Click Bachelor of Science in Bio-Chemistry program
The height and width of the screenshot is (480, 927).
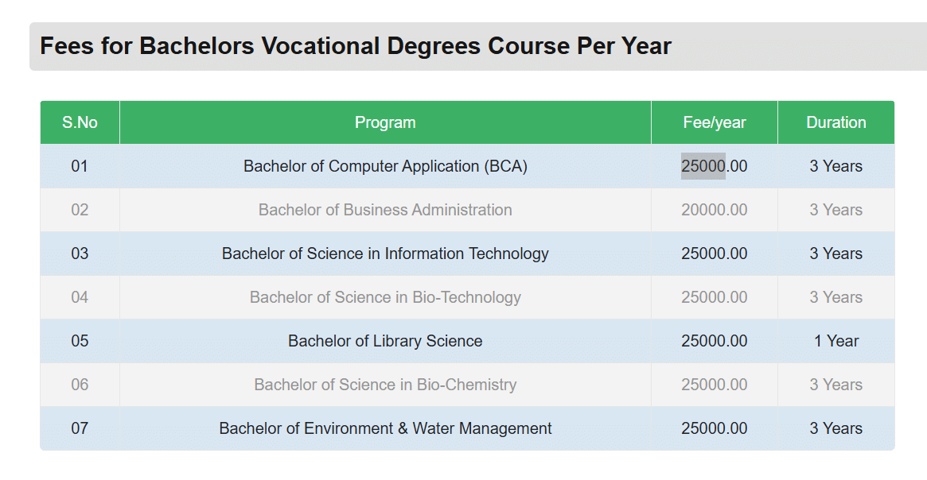(385, 385)
